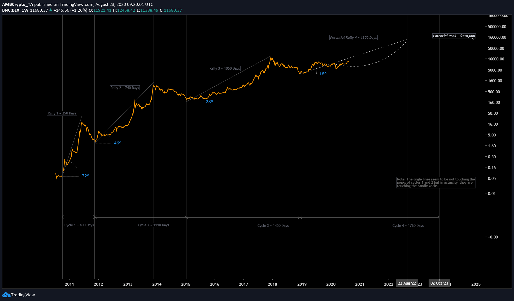This screenshot has width=514, height=301.
Task: Click the TradingView cloud logo icon
Action: [6, 295]
